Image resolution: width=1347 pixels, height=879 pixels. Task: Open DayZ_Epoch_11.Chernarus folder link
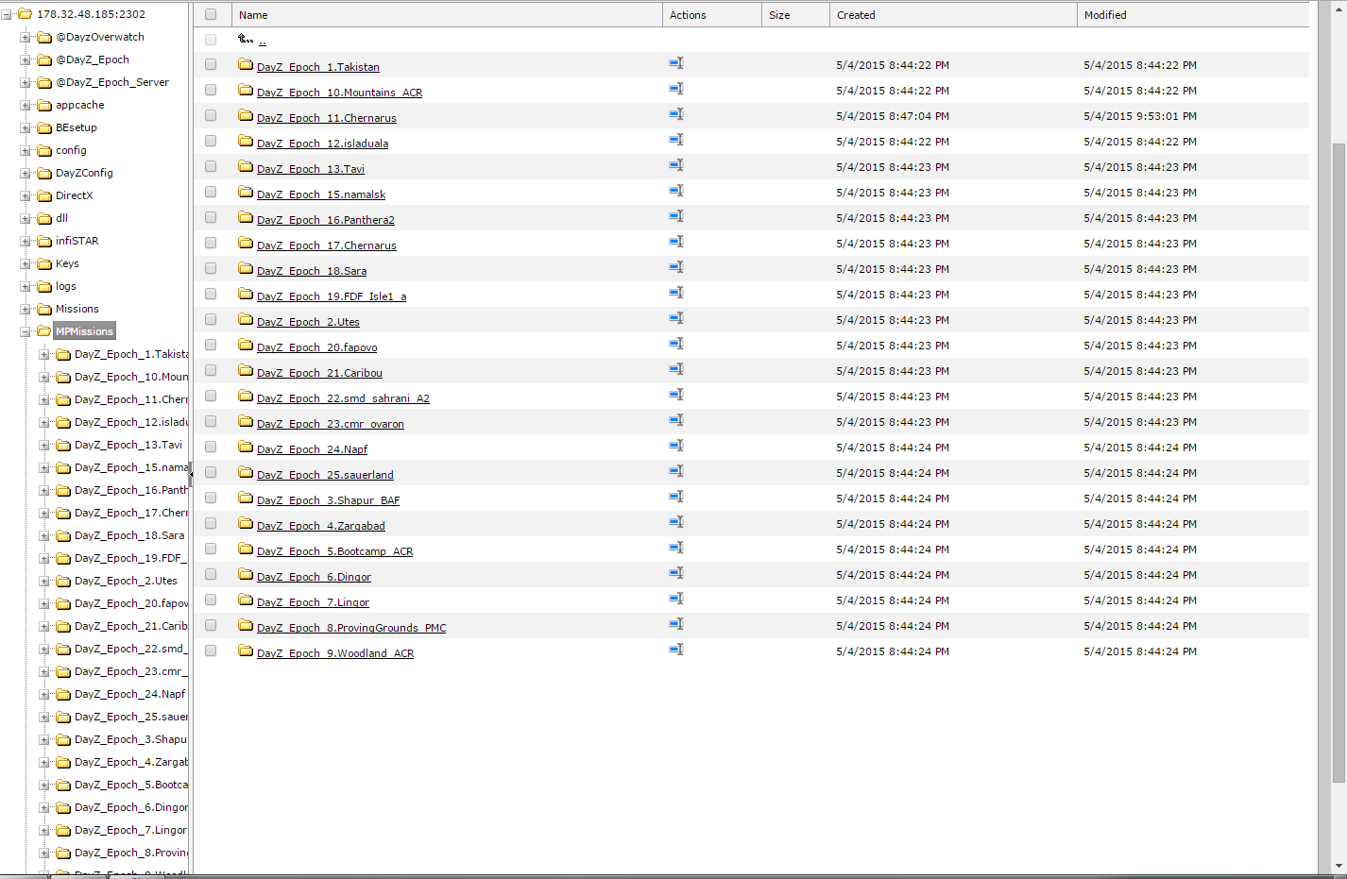pyautogui.click(x=327, y=118)
